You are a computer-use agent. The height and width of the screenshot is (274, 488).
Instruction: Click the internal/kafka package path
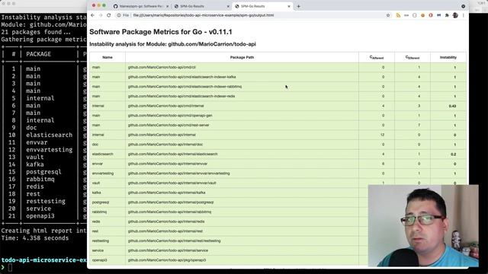(166, 193)
